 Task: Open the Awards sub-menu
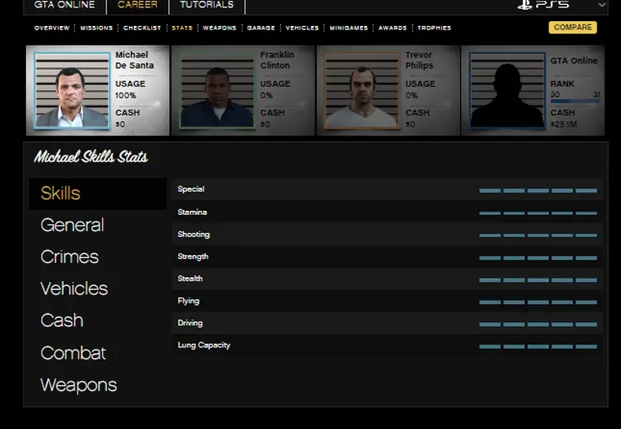pyautogui.click(x=392, y=28)
